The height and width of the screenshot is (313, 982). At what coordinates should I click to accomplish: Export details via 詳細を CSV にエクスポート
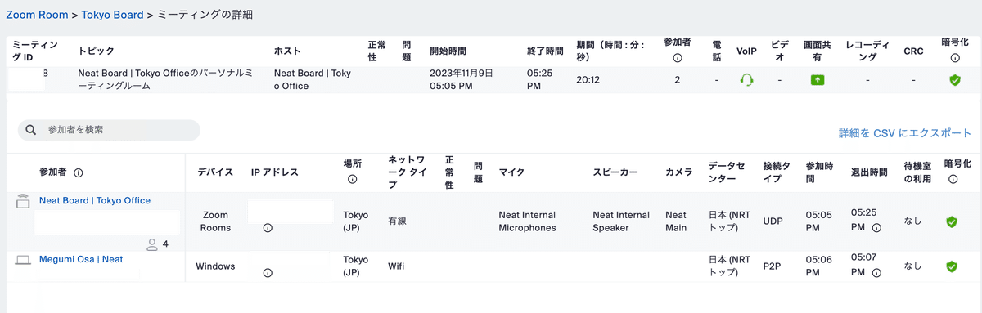click(905, 133)
